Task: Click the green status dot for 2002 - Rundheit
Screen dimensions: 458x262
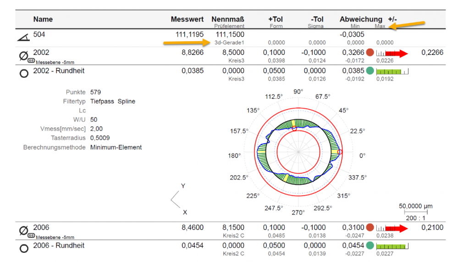Action: 370,71
